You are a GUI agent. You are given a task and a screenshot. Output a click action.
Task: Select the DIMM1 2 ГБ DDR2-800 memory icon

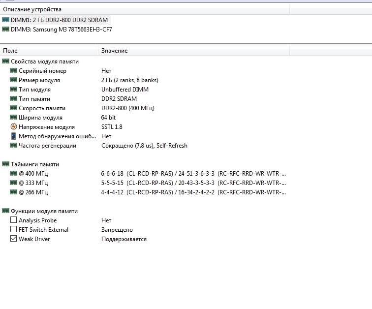pyautogui.click(x=6, y=20)
